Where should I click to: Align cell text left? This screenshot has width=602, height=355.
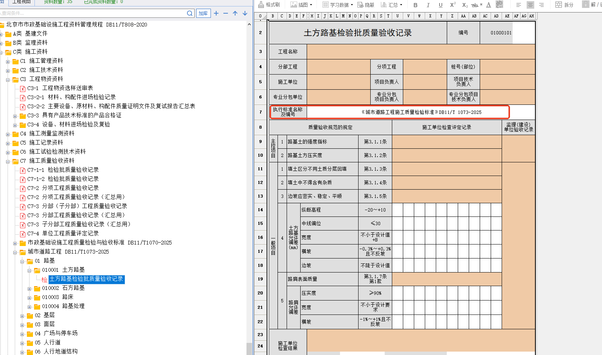point(519,5)
